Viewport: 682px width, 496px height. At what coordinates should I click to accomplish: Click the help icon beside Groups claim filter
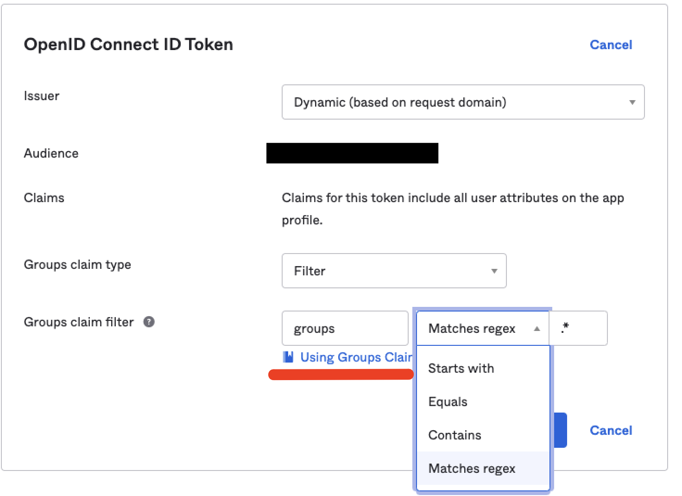click(148, 322)
